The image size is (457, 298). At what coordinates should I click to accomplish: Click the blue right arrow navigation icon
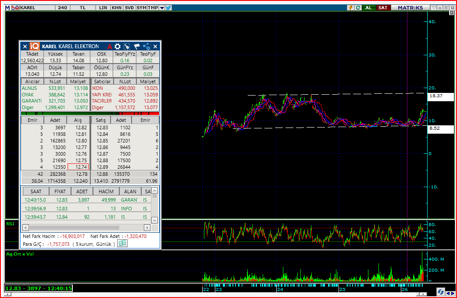click(453, 293)
